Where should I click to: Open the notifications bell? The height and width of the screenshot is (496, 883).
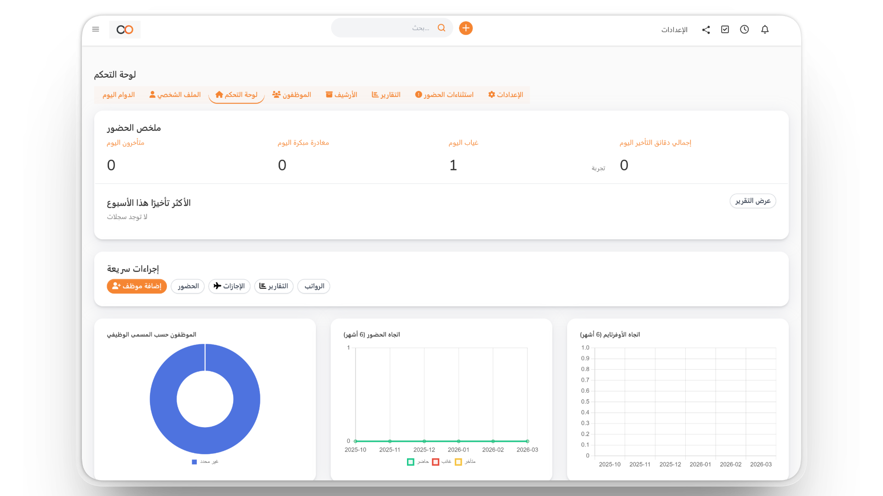point(765,29)
